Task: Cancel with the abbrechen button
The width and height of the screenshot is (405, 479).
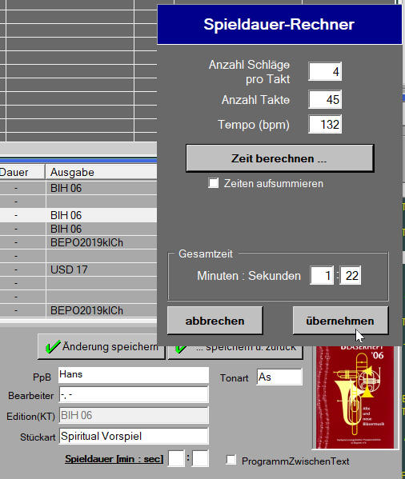Action: [x=215, y=321]
